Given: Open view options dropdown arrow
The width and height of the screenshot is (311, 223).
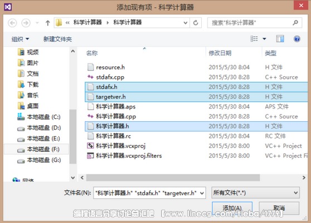Looking at the screenshot, I should click(264, 39).
